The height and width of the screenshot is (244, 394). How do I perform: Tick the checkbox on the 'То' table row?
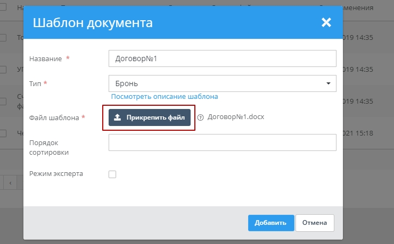click(3, 38)
